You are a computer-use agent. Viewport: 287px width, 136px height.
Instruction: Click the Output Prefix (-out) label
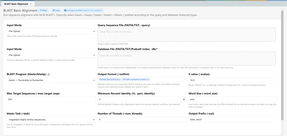tap(201, 114)
